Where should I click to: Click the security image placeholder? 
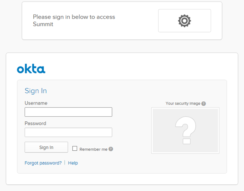(x=185, y=130)
